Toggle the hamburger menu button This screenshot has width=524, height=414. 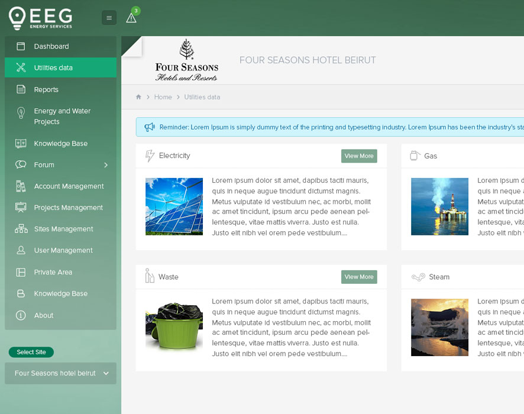(x=109, y=18)
